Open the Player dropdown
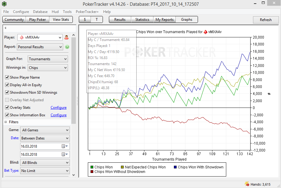Viewport: 281px width, 188px height. (x=40, y=37)
